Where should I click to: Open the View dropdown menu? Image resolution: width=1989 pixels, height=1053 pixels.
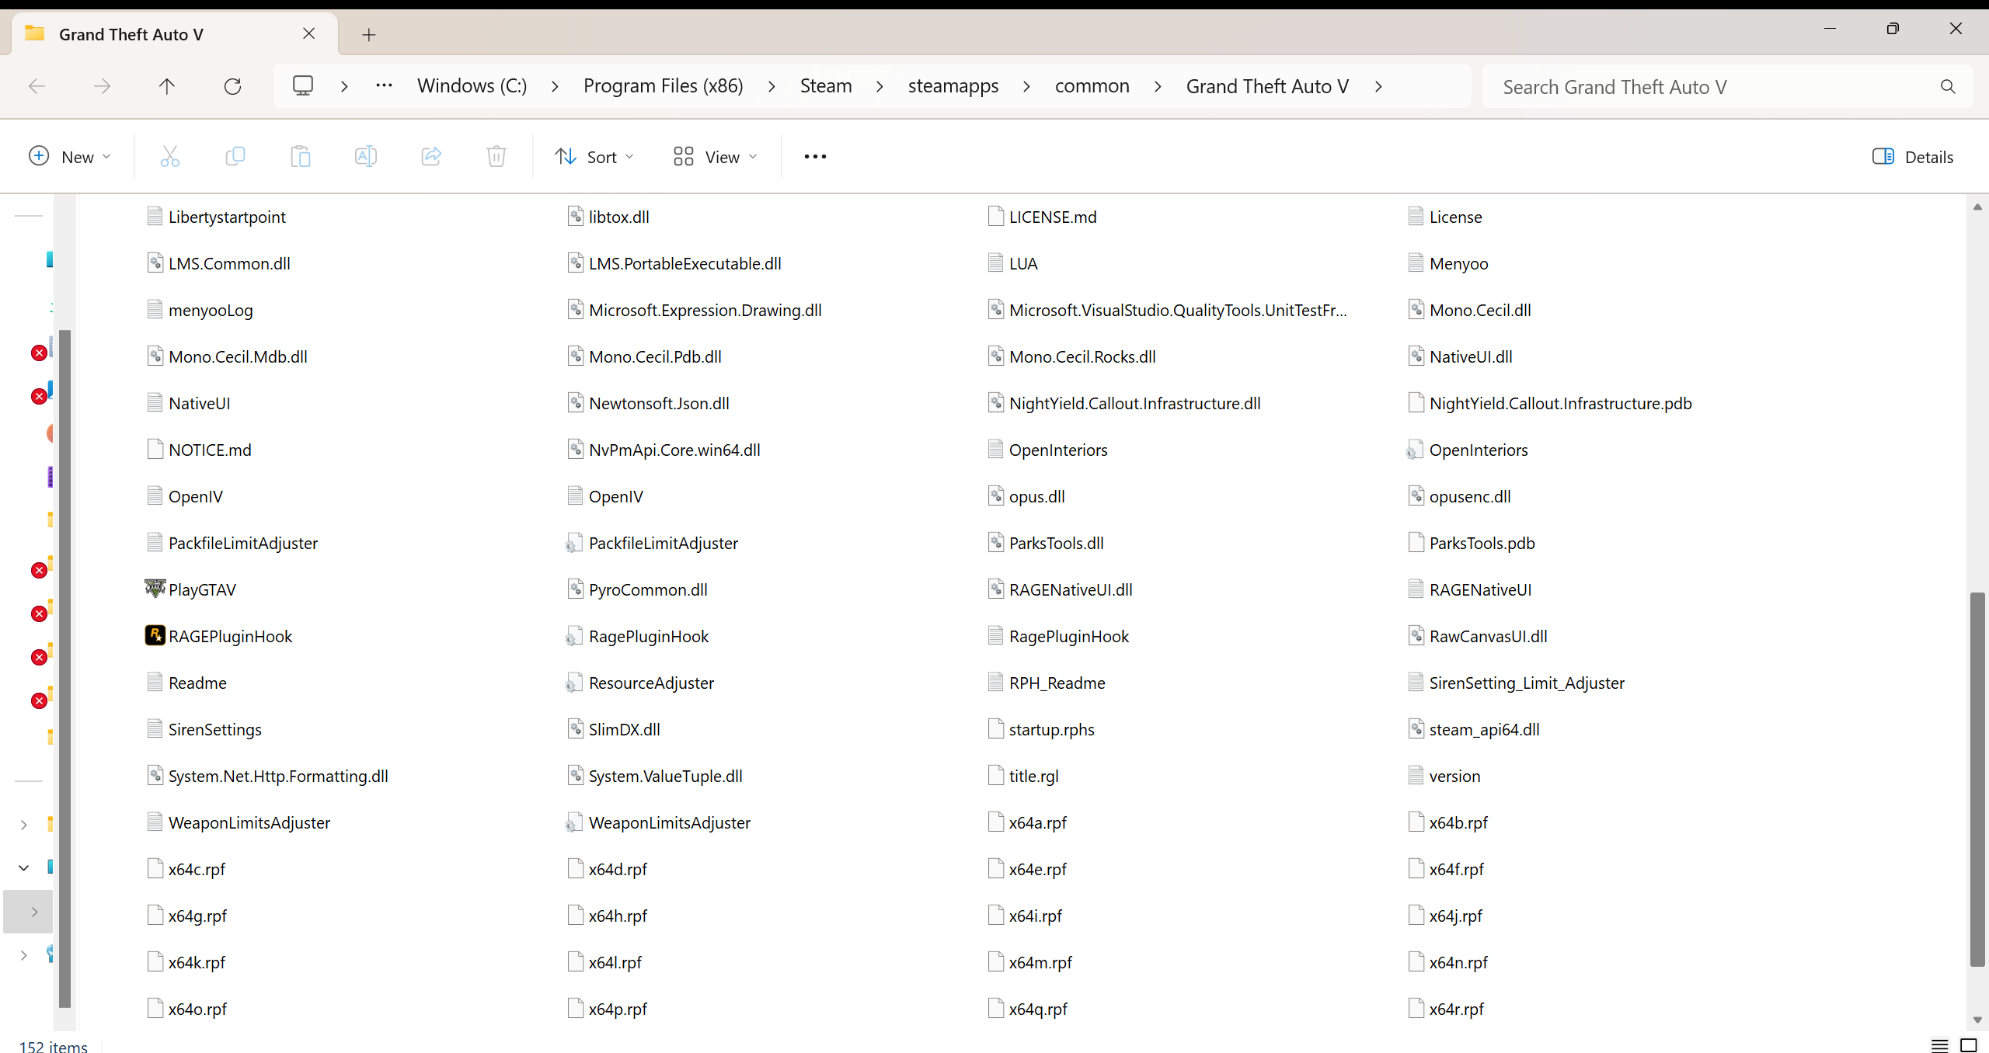tap(715, 157)
